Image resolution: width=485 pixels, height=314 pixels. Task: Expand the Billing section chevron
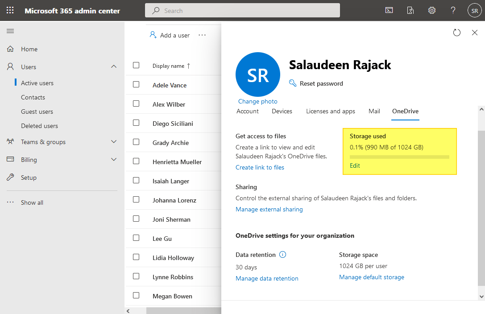pyautogui.click(x=114, y=160)
